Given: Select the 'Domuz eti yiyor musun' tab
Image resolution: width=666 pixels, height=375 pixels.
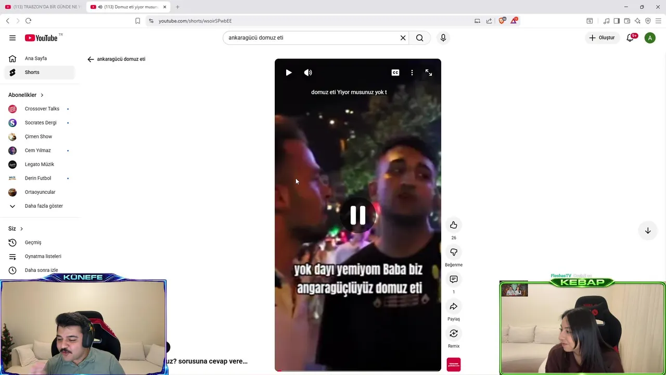Looking at the screenshot, I should 127,7.
